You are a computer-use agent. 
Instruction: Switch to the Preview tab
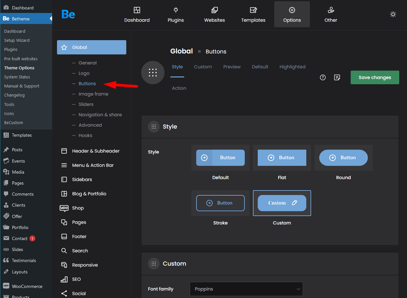click(x=232, y=67)
